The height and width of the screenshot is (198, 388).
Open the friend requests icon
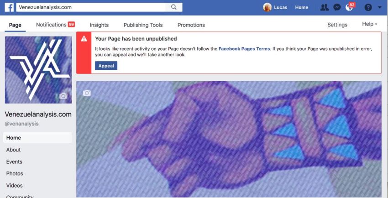324,7
